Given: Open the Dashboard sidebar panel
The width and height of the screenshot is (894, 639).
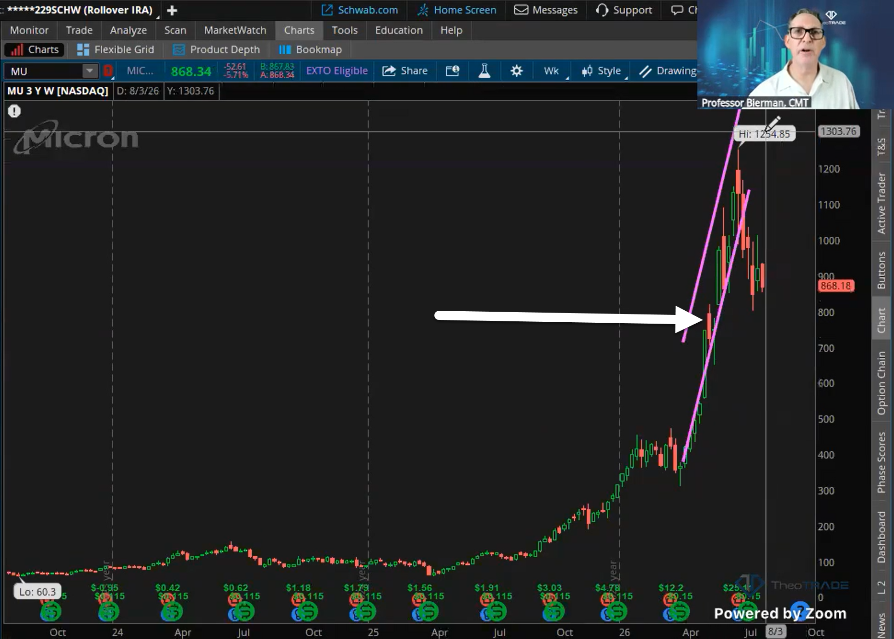Looking at the screenshot, I should point(881,537).
